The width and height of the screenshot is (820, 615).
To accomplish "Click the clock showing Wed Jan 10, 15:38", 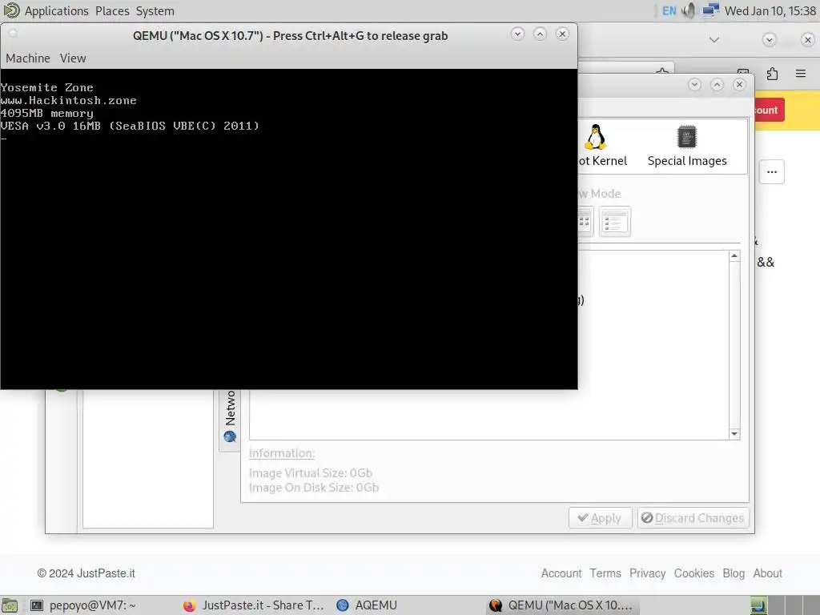I will pyautogui.click(x=770, y=11).
